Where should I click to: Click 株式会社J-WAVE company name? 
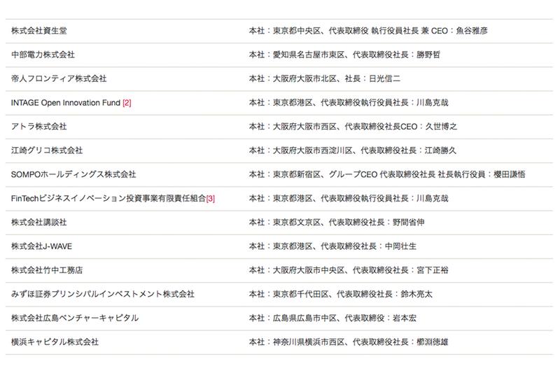coord(41,246)
